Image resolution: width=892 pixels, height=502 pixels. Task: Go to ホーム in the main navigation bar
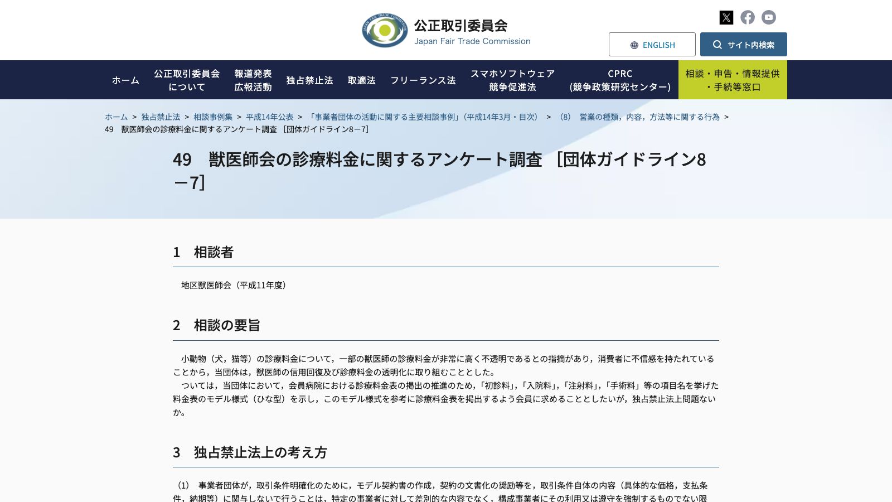click(125, 80)
